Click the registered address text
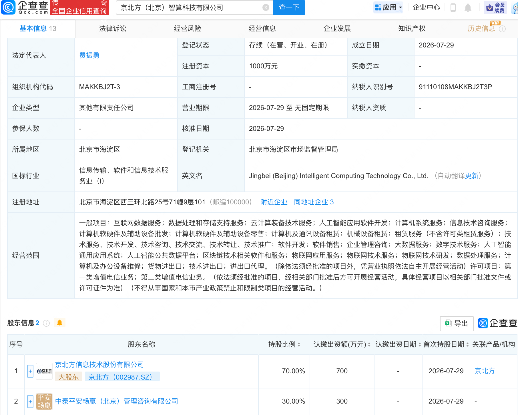Viewport: 518px width, 415px height. tap(142, 202)
